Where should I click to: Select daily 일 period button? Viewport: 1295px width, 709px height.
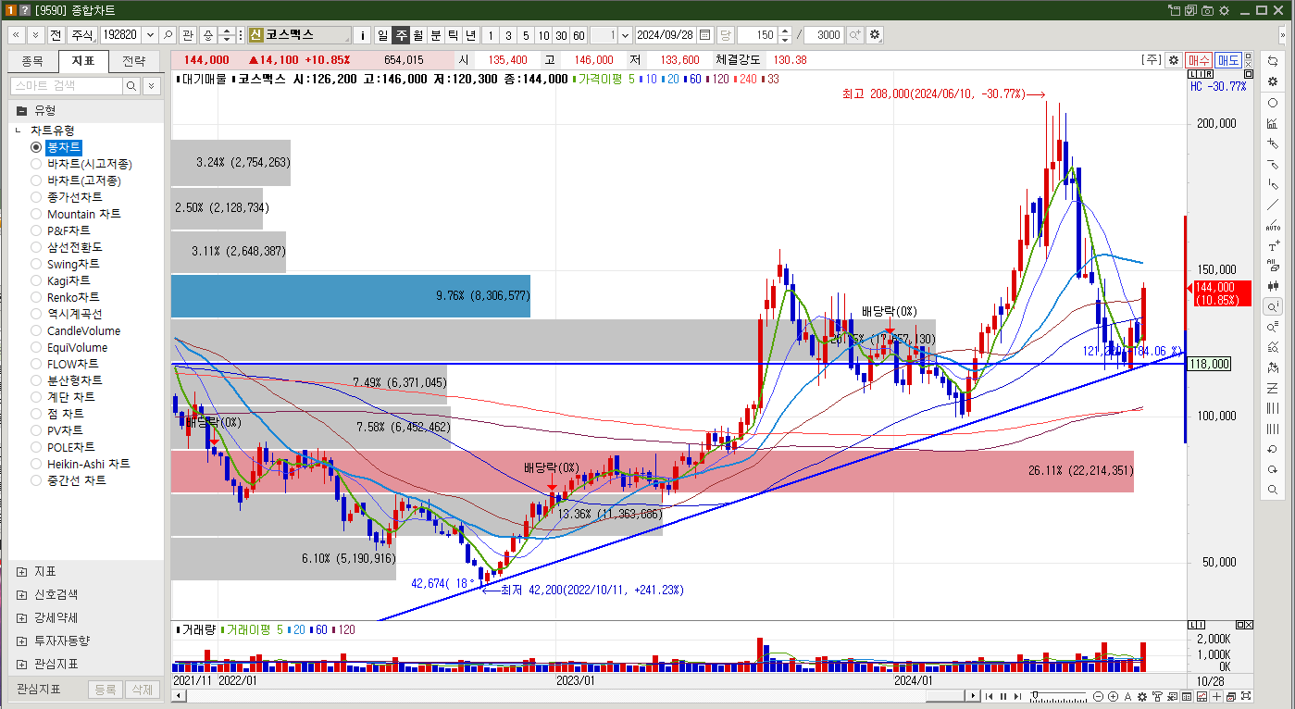click(381, 34)
